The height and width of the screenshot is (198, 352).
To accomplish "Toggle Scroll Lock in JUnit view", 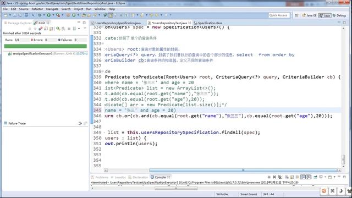I will pos(46,29).
